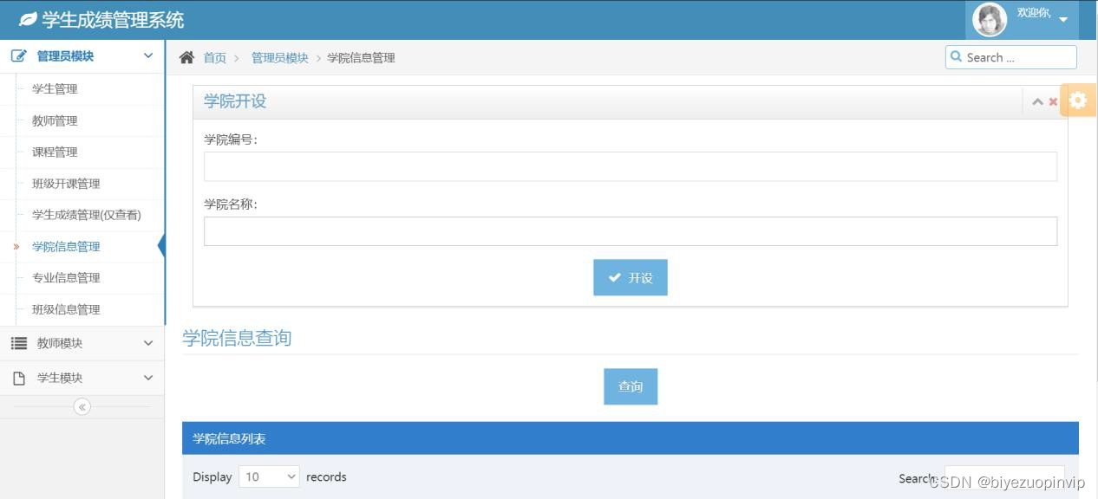The width and height of the screenshot is (1098, 499).
Task: Click the leaf logo icon
Action: coord(28,19)
